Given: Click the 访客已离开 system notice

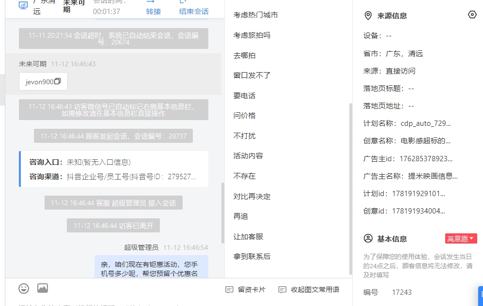Looking at the screenshot, I should tap(113, 226).
